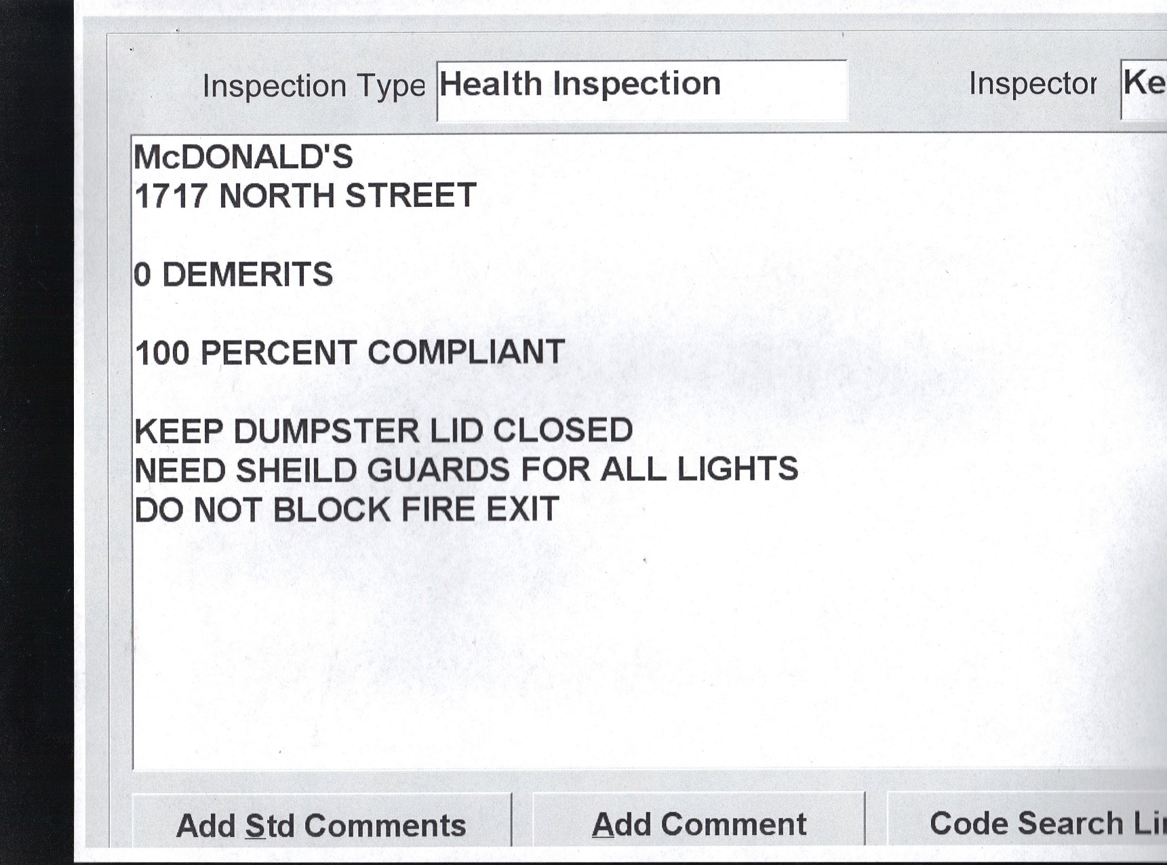
Task: Click the Inspection Type label
Action: point(314,86)
